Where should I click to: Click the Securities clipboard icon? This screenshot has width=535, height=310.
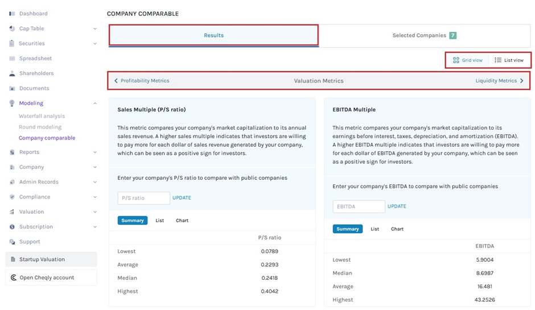pyautogui.click(x=12, y=43)
